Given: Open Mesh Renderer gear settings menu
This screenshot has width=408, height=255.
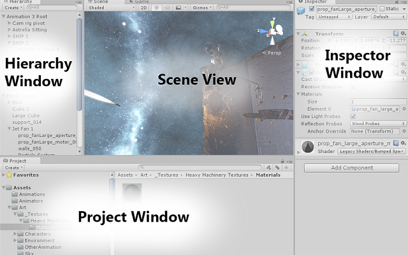Looking at the screenshot, I should [403, 72].
